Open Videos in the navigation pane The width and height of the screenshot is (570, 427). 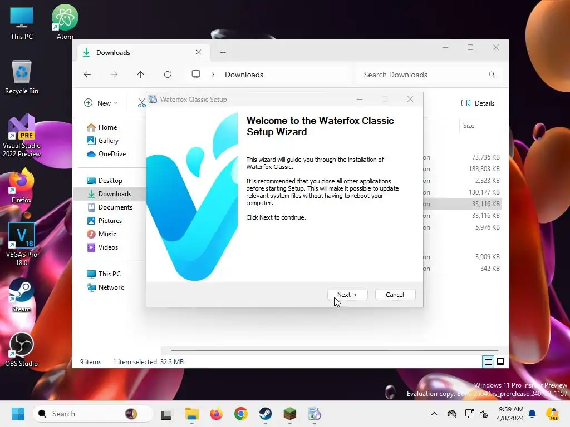[x=108, y=247]
